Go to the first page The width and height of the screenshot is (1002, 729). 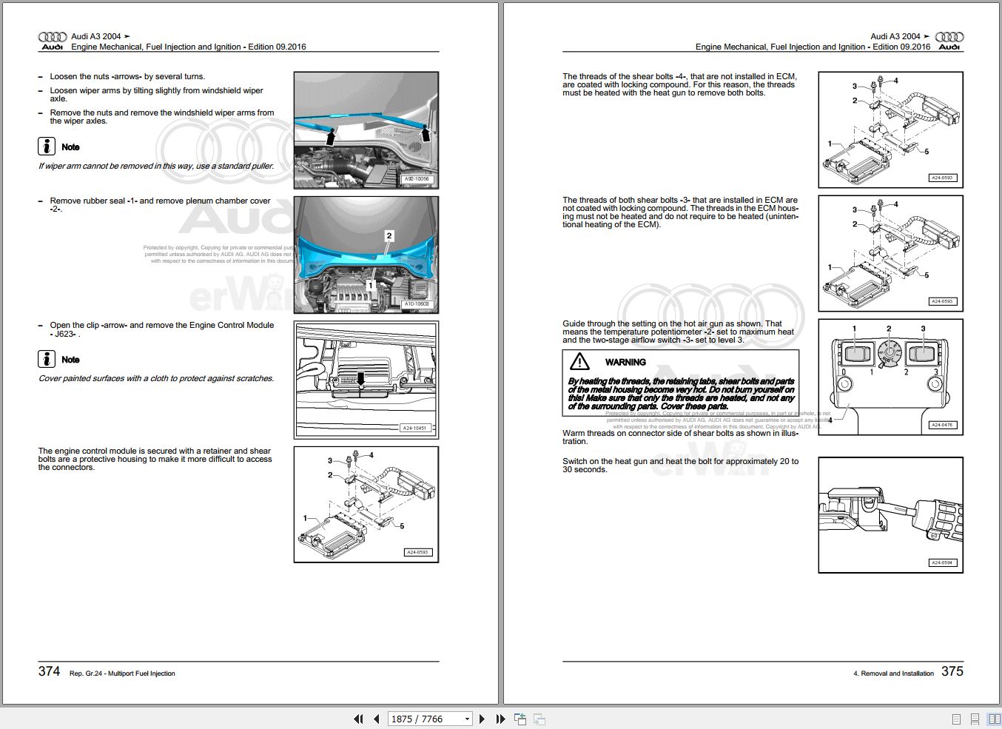point(359,719)
